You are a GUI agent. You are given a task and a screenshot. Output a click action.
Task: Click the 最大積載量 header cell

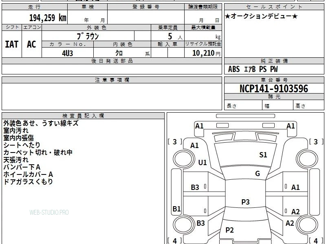[203, 27]
